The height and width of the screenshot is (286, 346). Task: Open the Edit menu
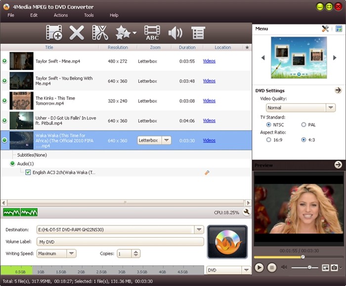(34, 15)
